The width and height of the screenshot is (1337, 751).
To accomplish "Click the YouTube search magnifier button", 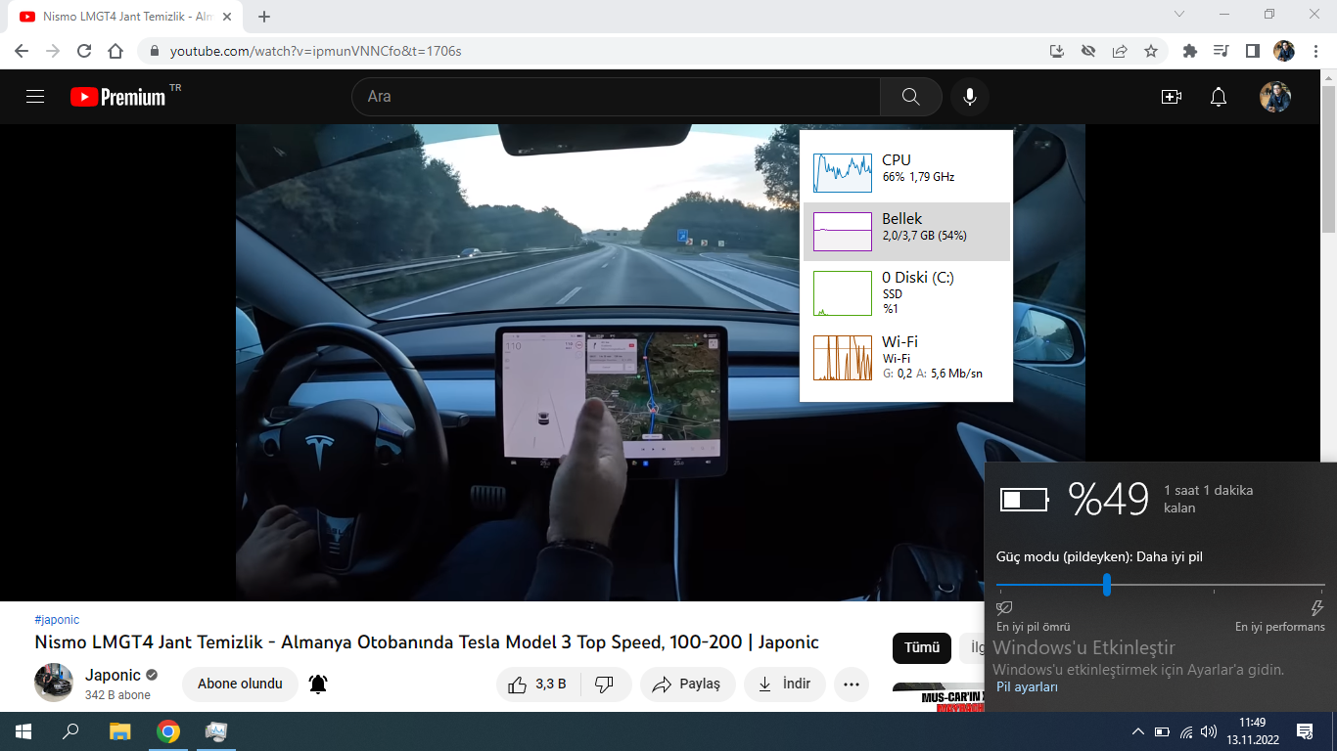I will pyautogui.click(x=910, y=97).
